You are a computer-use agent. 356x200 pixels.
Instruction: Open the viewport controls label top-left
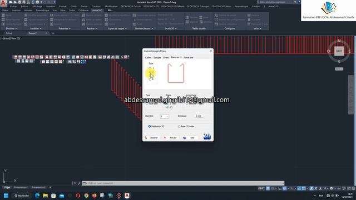pos(11,38)
